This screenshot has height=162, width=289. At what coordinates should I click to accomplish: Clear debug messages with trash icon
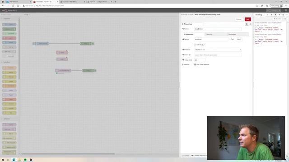coord(285,19)
